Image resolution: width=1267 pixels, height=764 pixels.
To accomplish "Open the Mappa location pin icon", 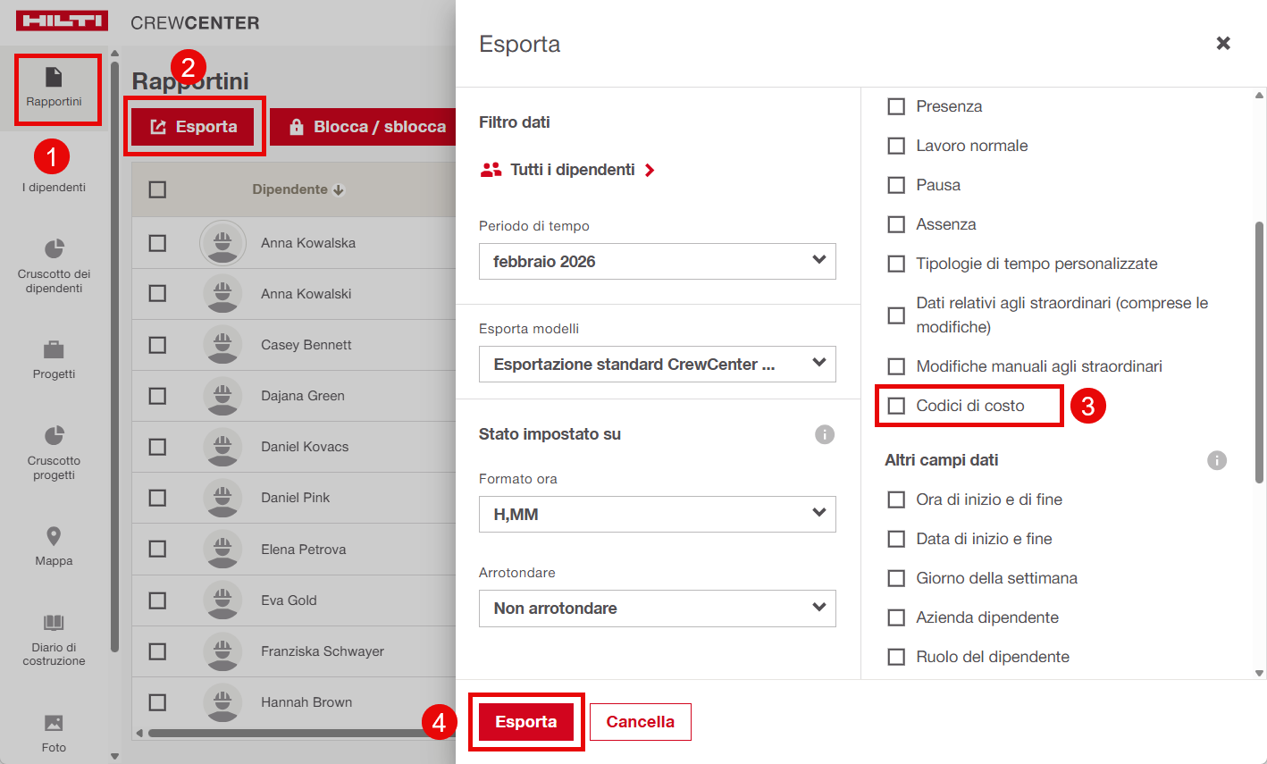I will click(x=54, y=536).
